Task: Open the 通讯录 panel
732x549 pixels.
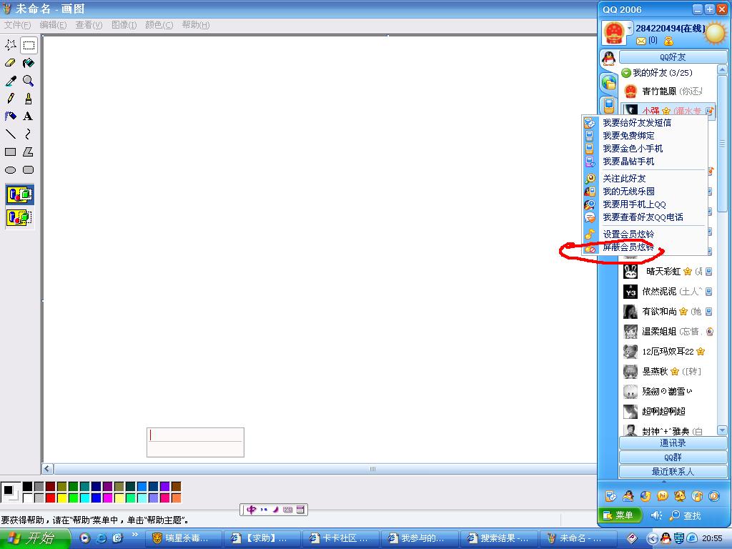Action: point(673,443)
